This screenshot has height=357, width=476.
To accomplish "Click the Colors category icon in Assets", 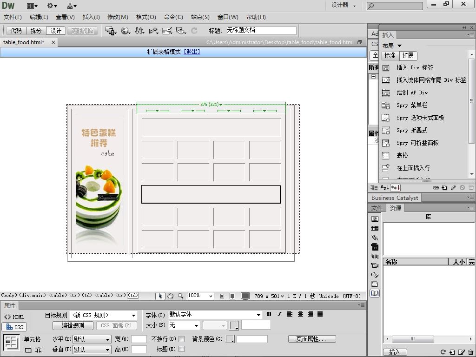I will click(x=375, y=228).
